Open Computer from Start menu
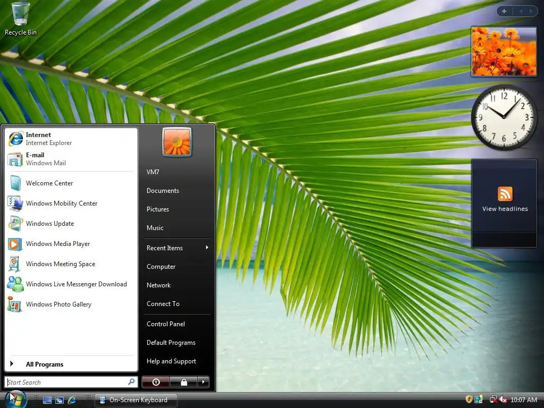Screen dimensions: 544x408 (x=177, y=267)
